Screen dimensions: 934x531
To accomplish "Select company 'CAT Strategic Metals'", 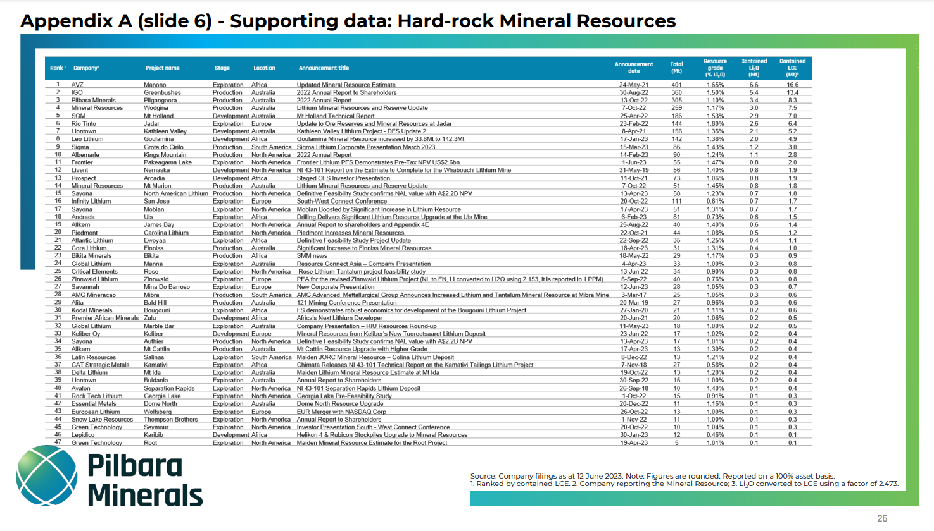I will pos(101,365).
